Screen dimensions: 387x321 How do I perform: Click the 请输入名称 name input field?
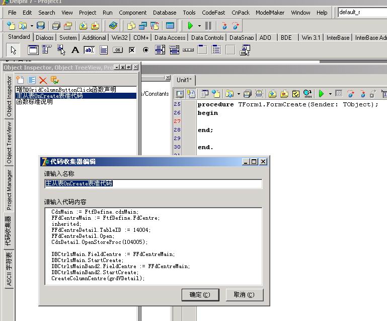(153, 184)
